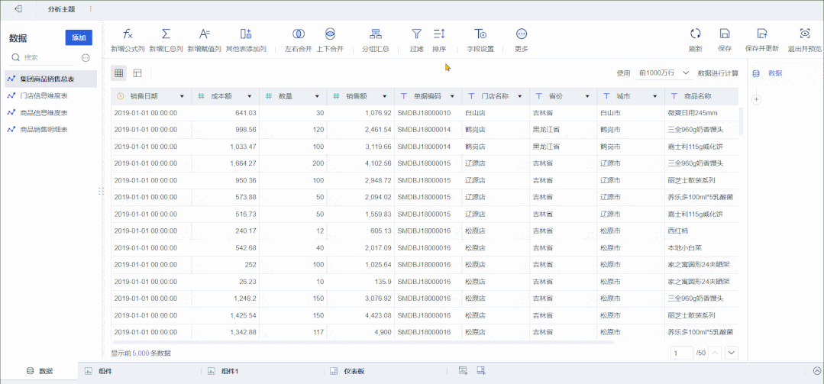Click the 过滤 filter funnel icon
Screen dimensions: 824x384
[416, 34]
